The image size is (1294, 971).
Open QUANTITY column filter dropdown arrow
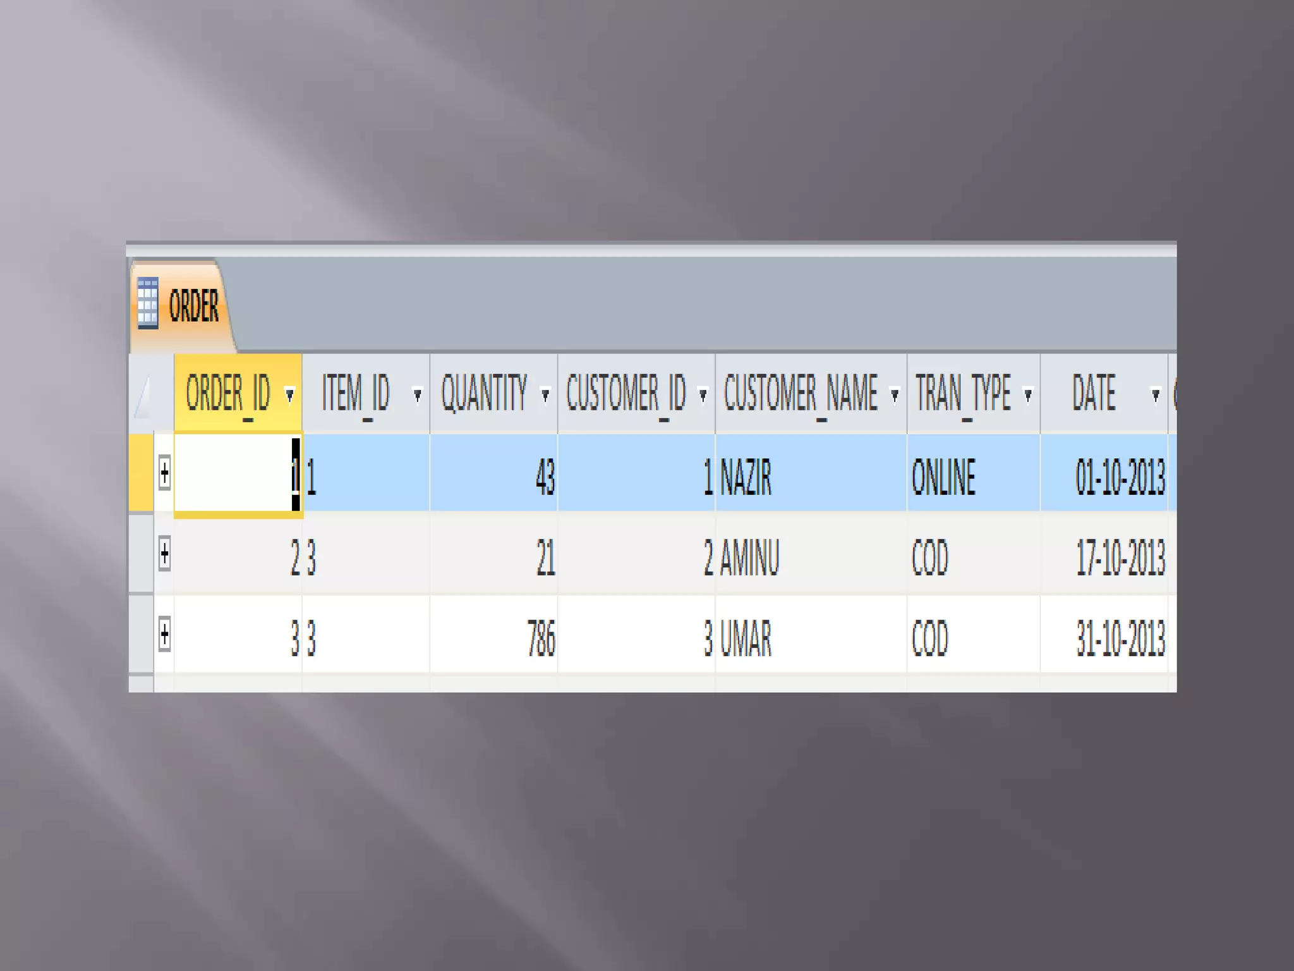pos(545,395)
